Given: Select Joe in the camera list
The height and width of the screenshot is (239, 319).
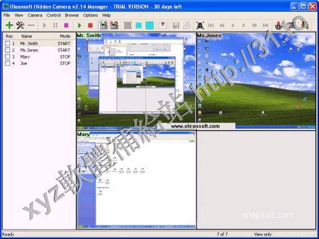Looking at the screenshot, I should point(23,63).
